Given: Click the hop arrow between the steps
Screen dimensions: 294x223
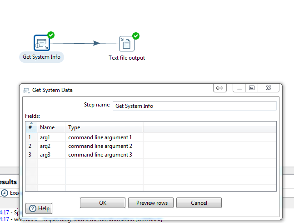Looking at the screenshot, I should click(96, 43).
